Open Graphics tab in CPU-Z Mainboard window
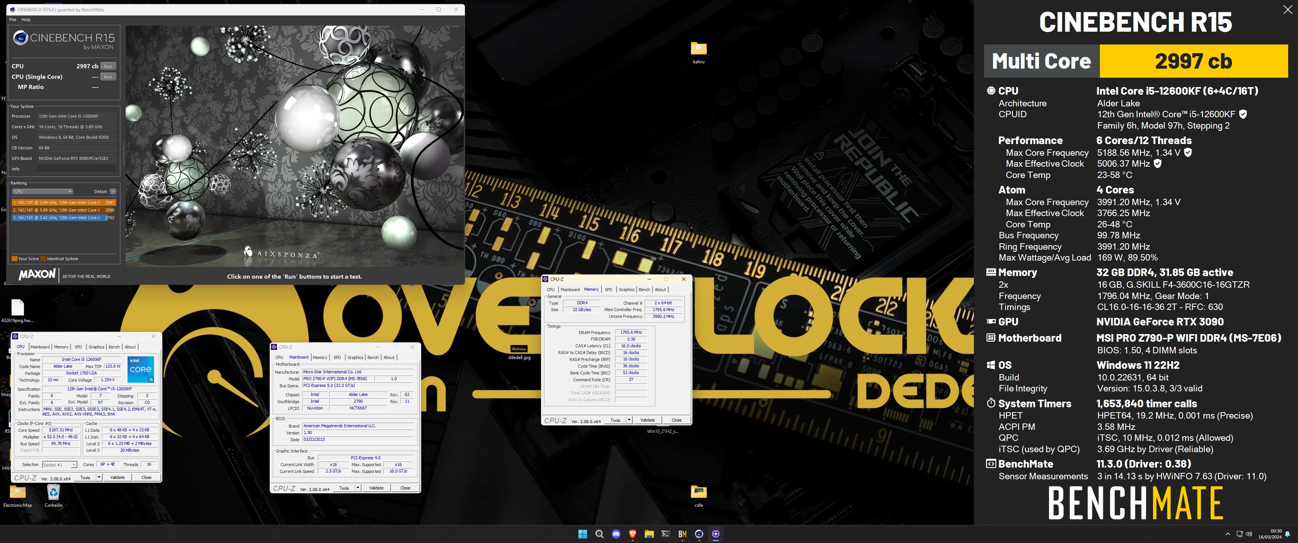Viewport: 1298px width, 543px height. tap(355, 357)
